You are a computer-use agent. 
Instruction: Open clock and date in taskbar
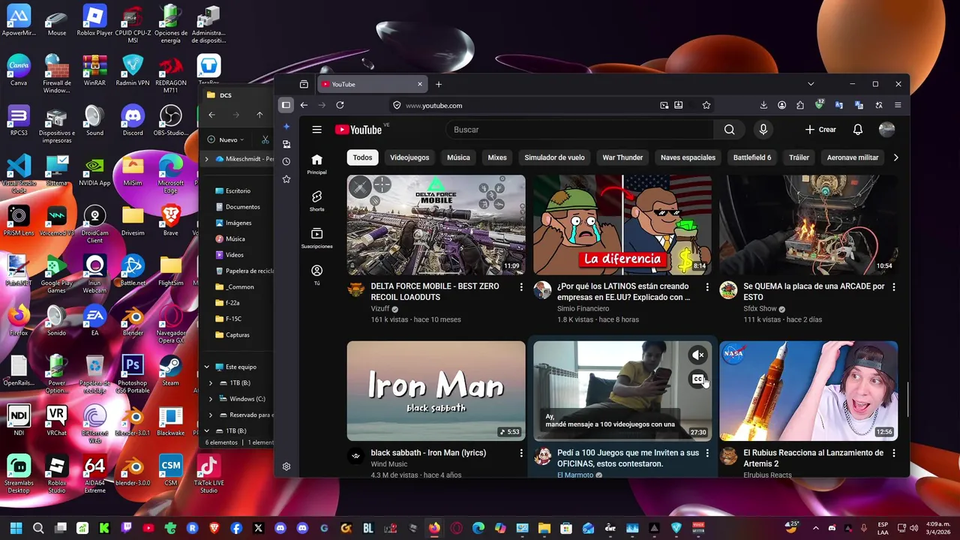(937, 528)
